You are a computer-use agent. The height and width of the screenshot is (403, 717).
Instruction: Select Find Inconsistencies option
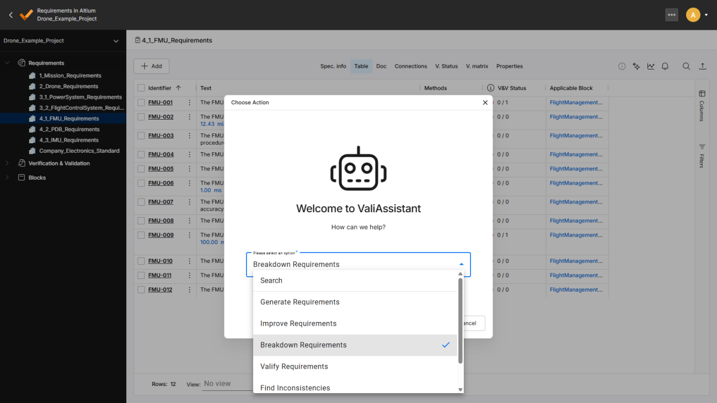pyautogui.click(x=355, y=386)
